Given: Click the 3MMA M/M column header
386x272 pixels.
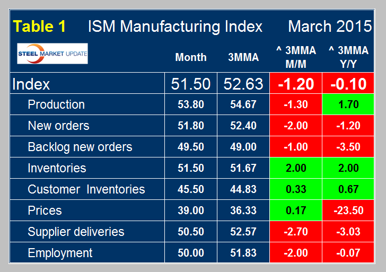Looking at the screenshot, I should click(296, 56).
